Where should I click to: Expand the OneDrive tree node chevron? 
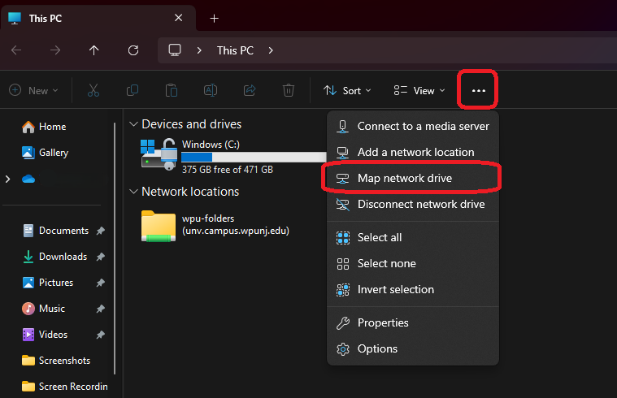point(7,179)
